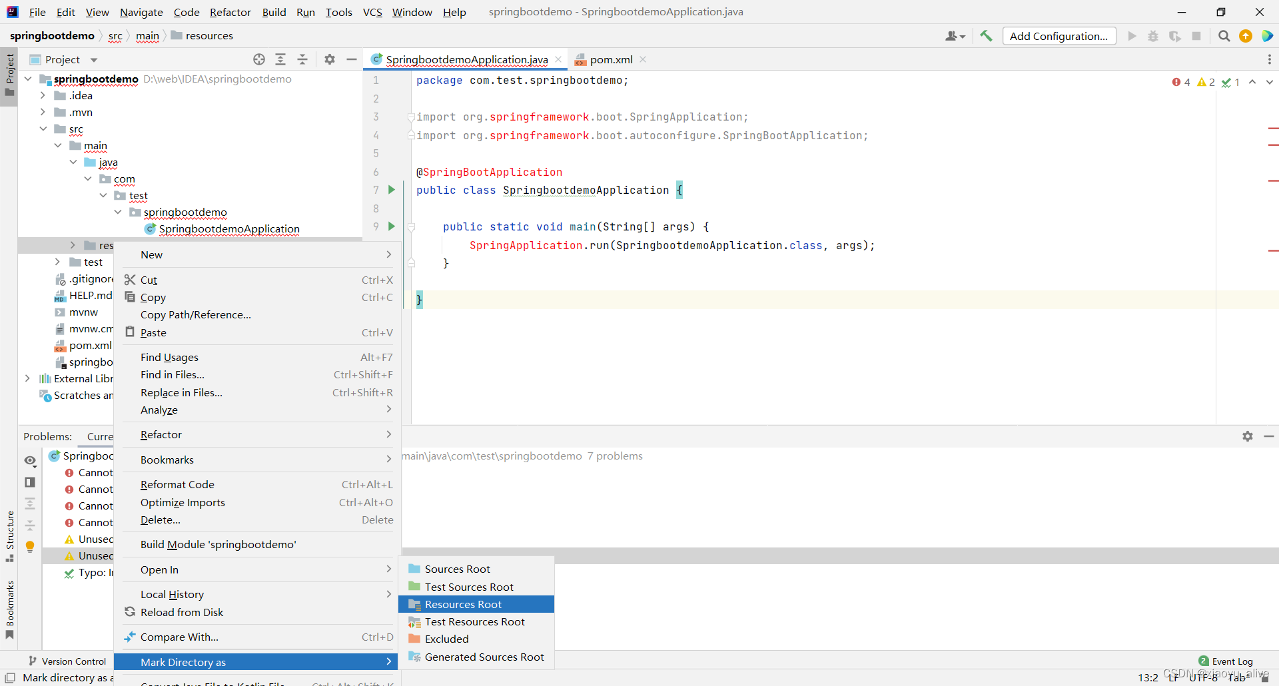Close the SpringbootdemoApplication.java tab
The width and height of the screenshot is (1279, 686).
point(558,59)
